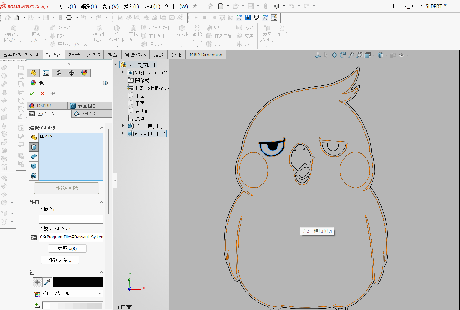Viewport: 460px width, 310px height.
Task: Toggle the pushpin to keep panel visible
Action: 53,93
